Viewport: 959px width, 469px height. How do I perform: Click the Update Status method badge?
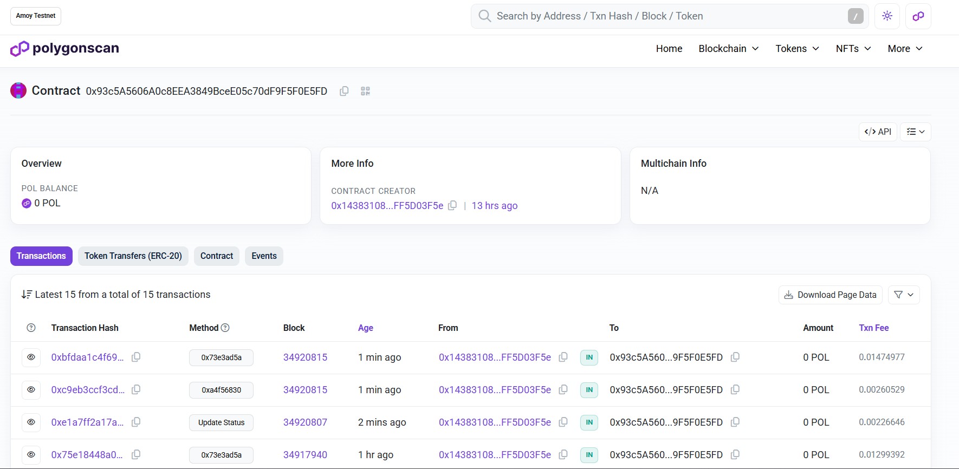[221, 422]
